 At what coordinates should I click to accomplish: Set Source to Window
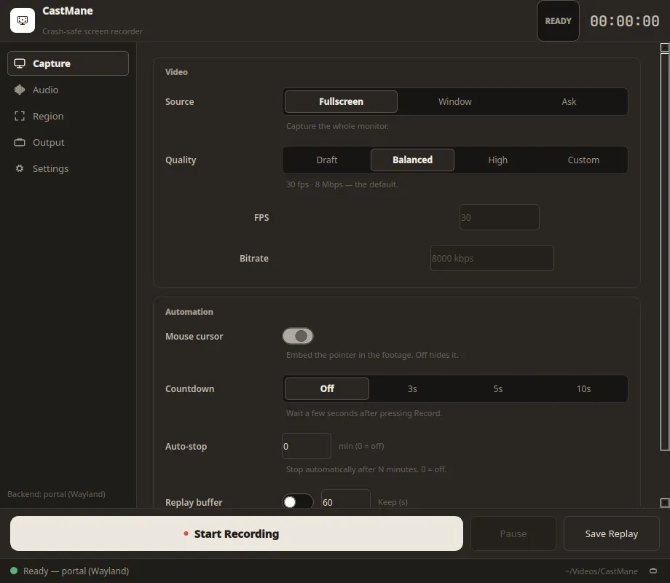click(x=455, y=102)
